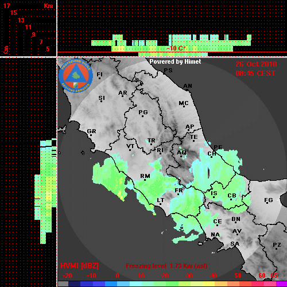
Task: Click the SI city label
Action: pyautogui.click(x=102, y=98)
